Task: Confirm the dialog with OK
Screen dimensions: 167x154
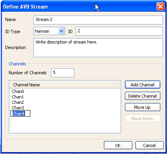Action: tap(118, 145)
